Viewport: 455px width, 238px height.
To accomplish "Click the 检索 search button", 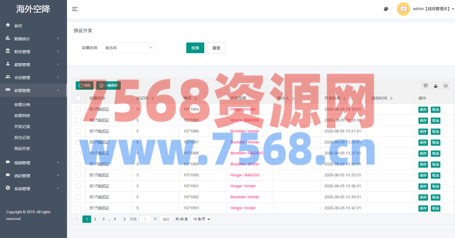I will 195,48.
